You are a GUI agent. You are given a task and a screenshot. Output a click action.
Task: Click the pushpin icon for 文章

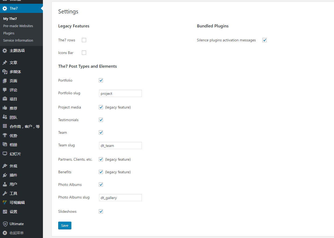pos(5,63)
